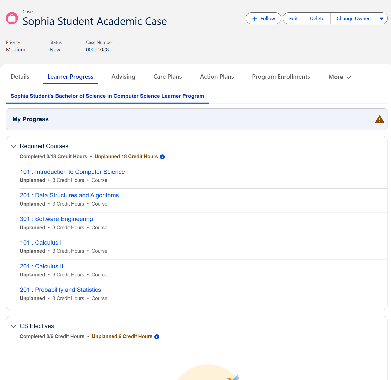The height and width of the screenshot is (380, 391).
Task: Open the Action Plans tab
Action: 217,76
